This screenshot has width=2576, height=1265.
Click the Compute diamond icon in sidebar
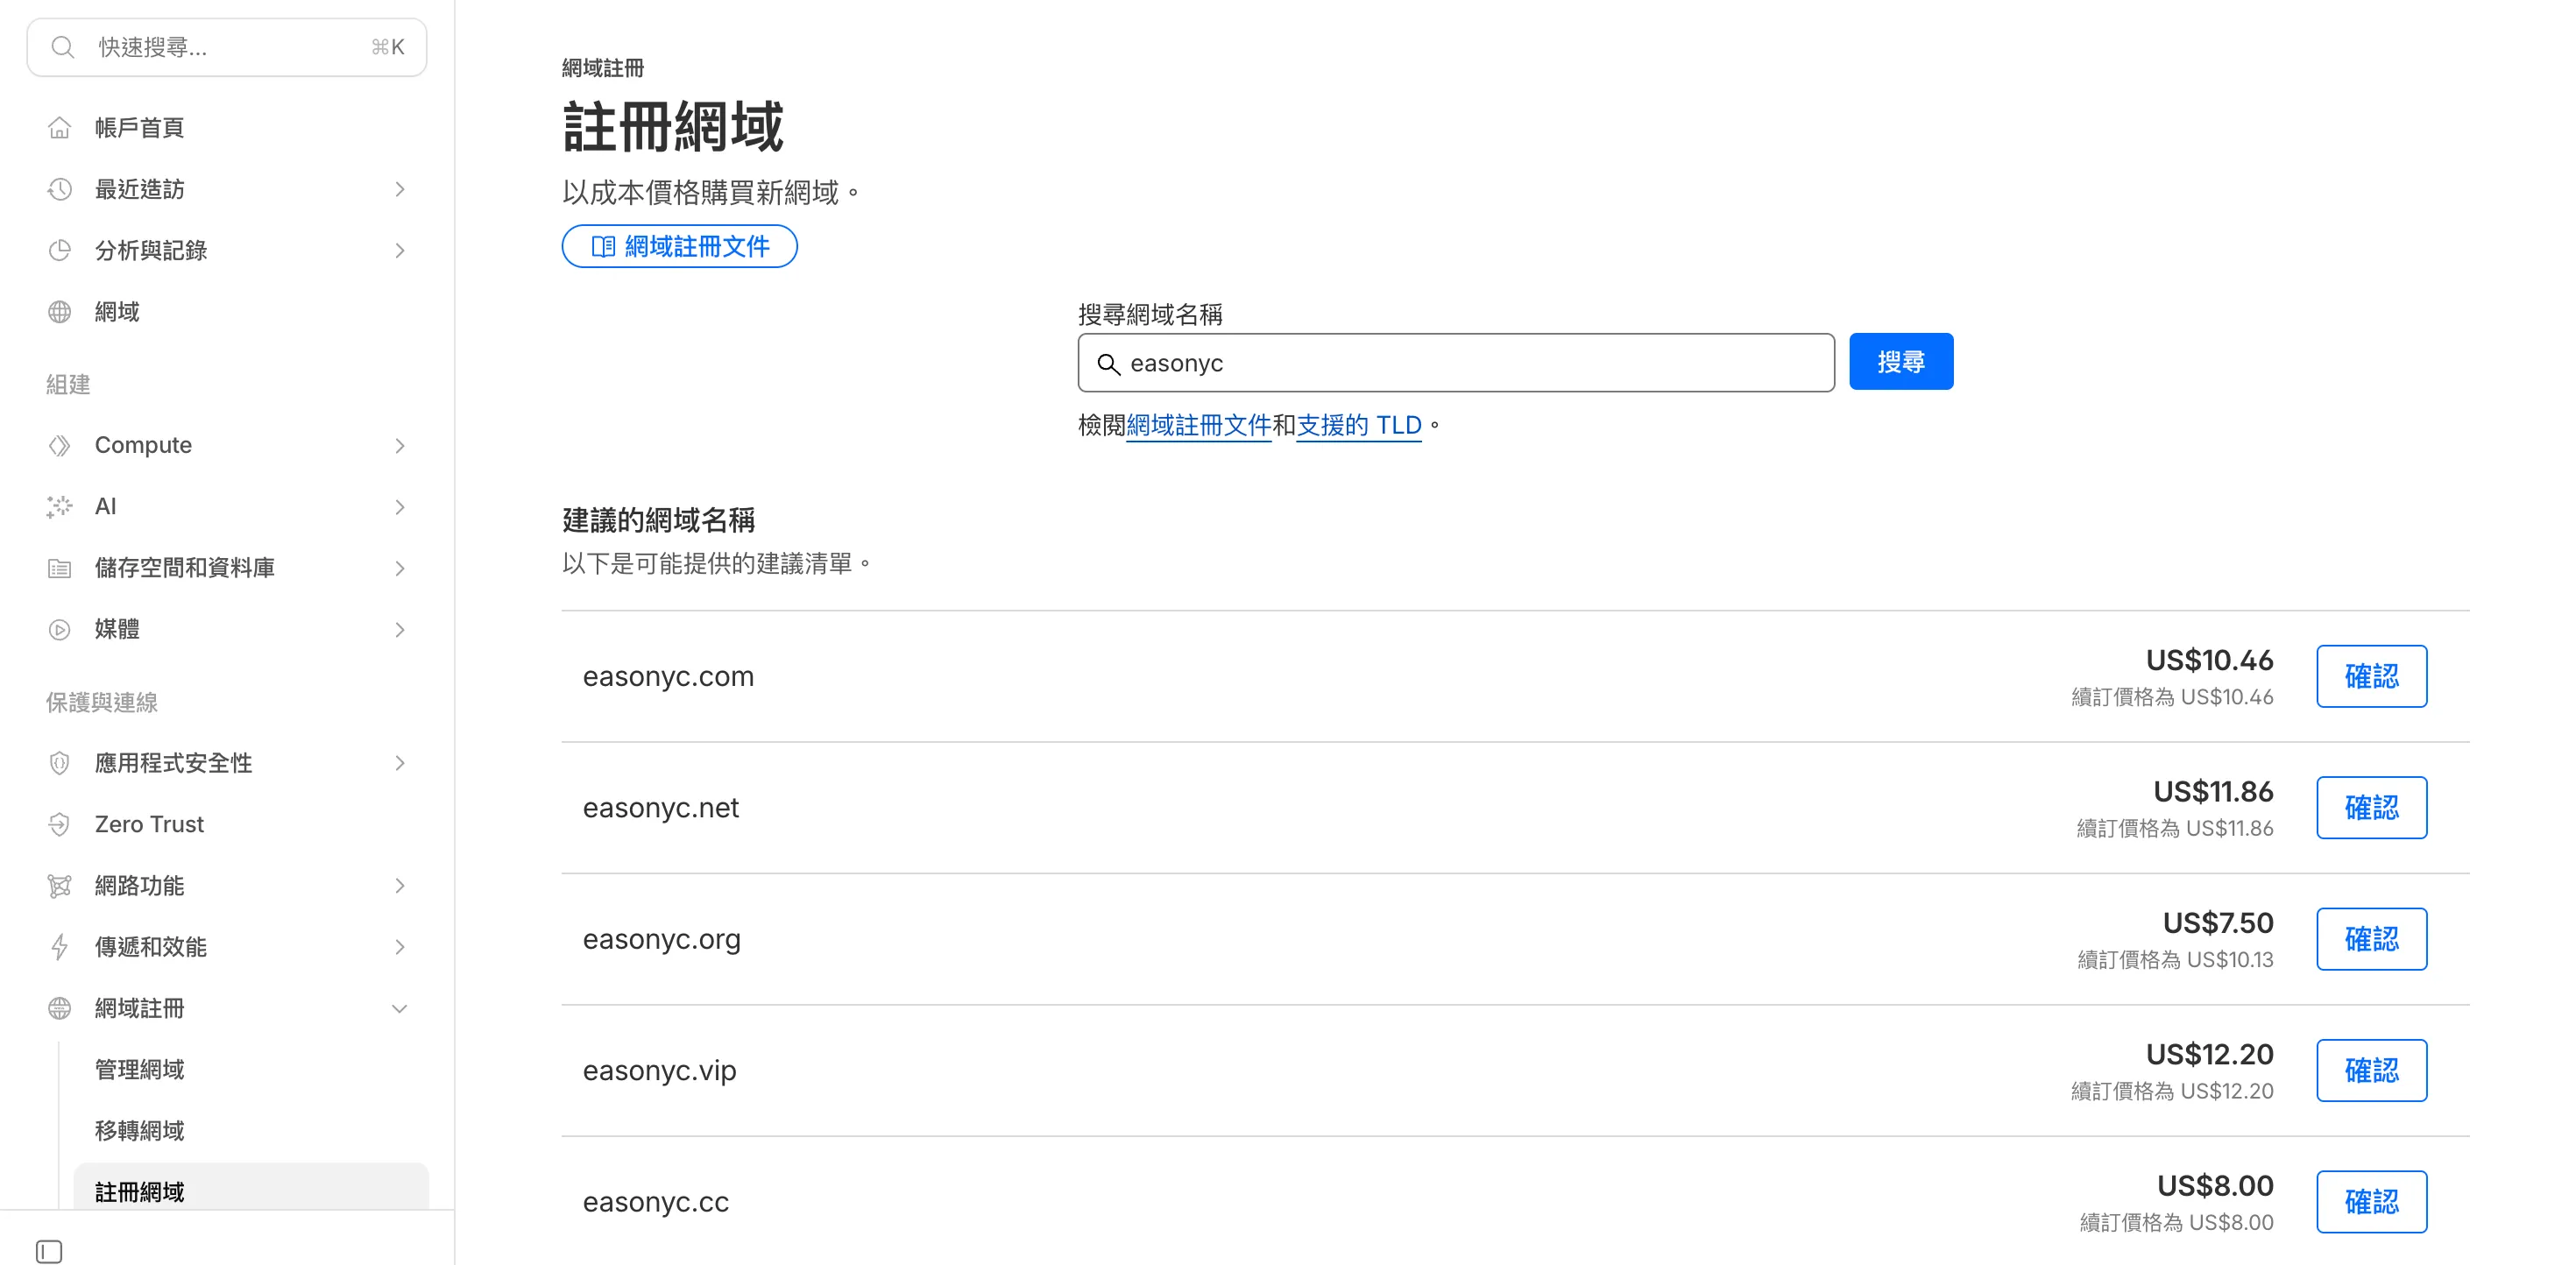(59, 445)
